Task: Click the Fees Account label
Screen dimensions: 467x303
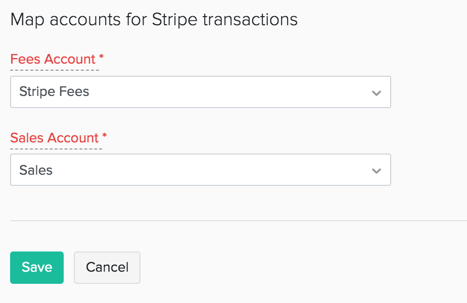Action: click(53, 59)
